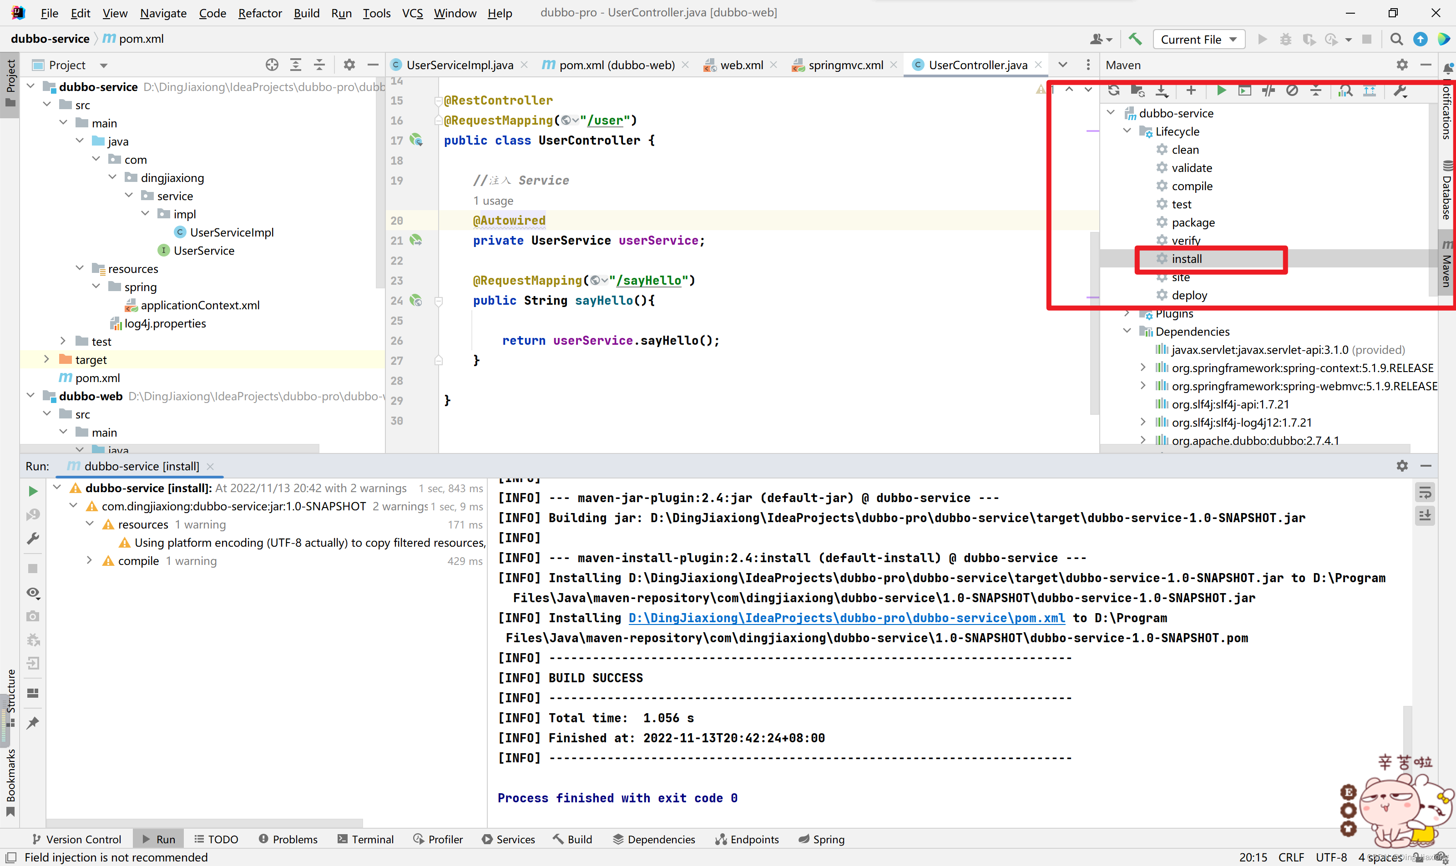Open Database tool window side tab
The image size is (1456, 866).
click(1446, 190)
